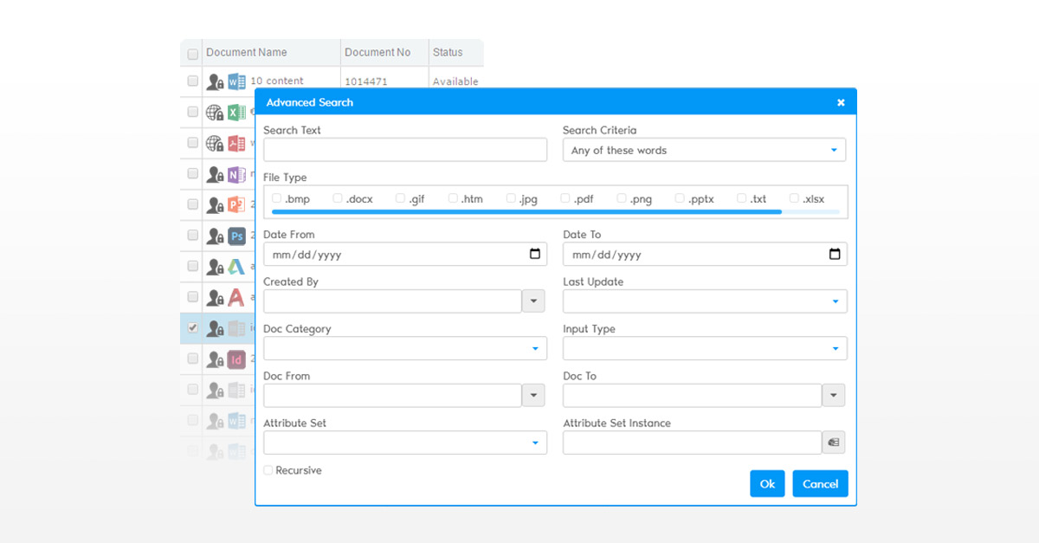
Task: Open the Last Update dropdown
Action: (x=835, y=301)
